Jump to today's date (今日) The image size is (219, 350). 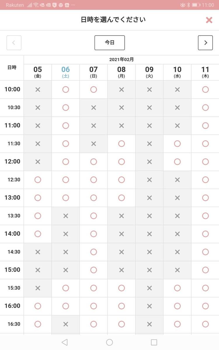[x=109, y=43]
